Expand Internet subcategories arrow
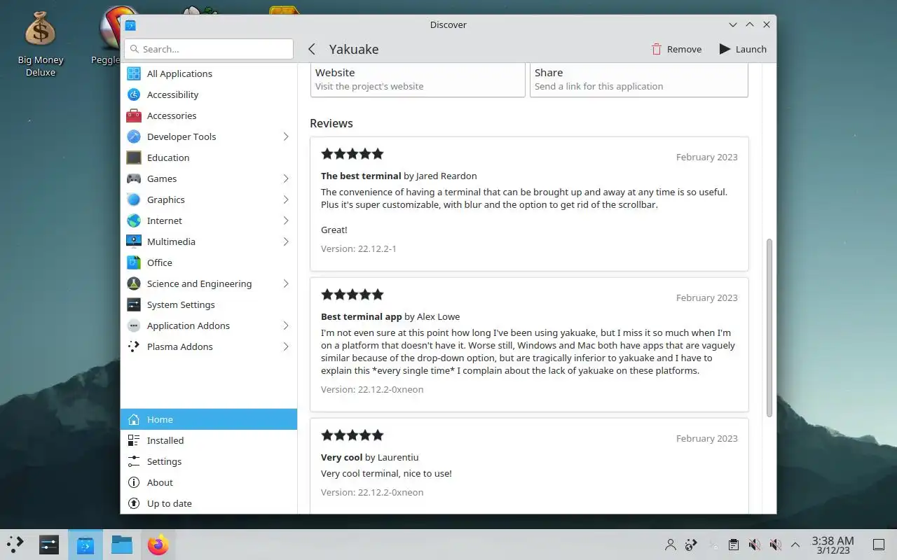This screenshot has height=560, width=897. [286, 220]
